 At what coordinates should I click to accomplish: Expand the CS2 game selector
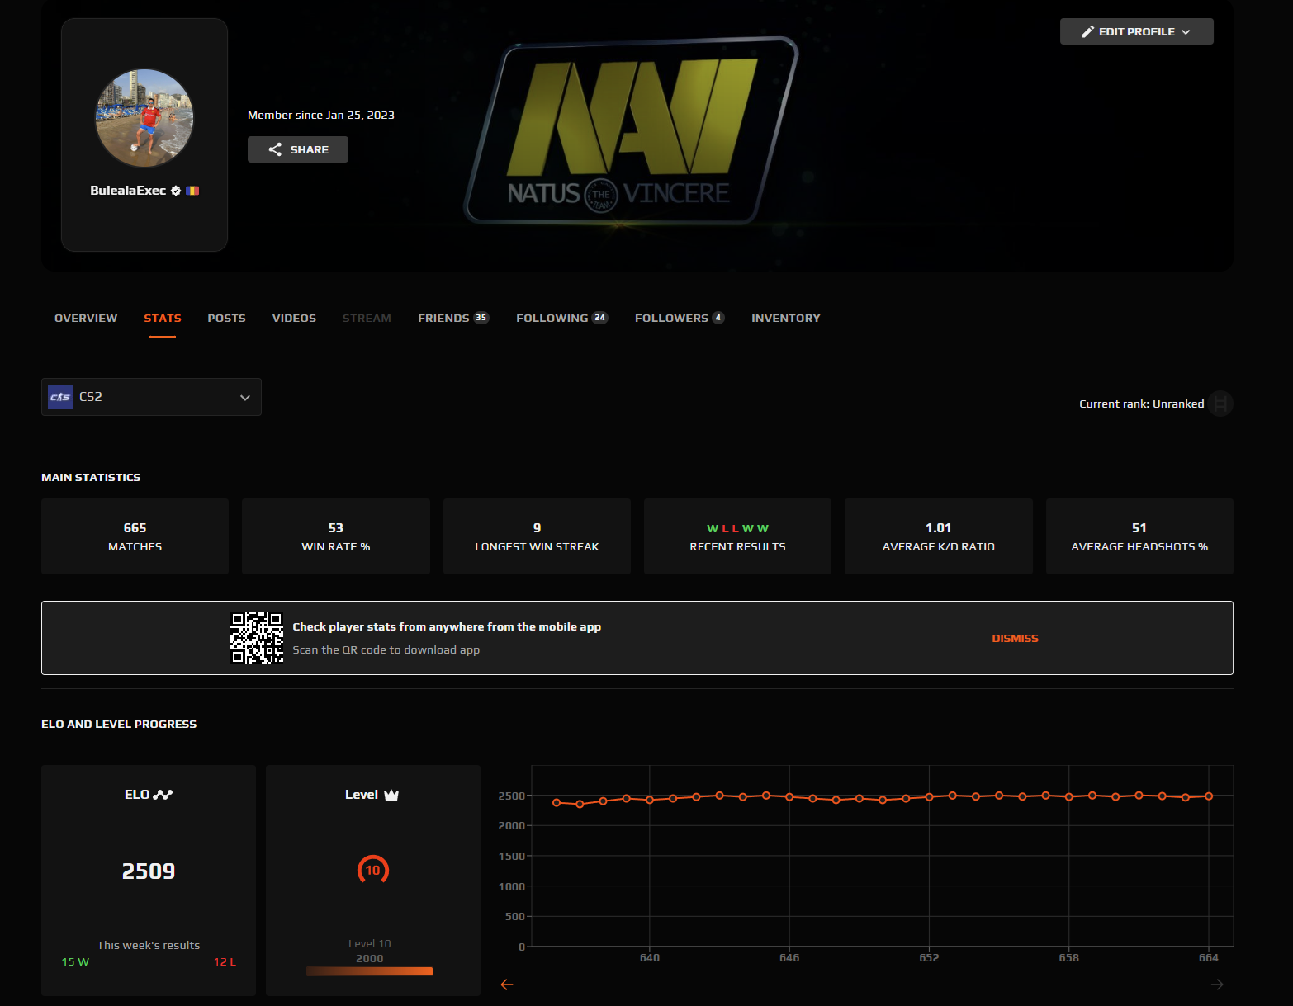151,397
